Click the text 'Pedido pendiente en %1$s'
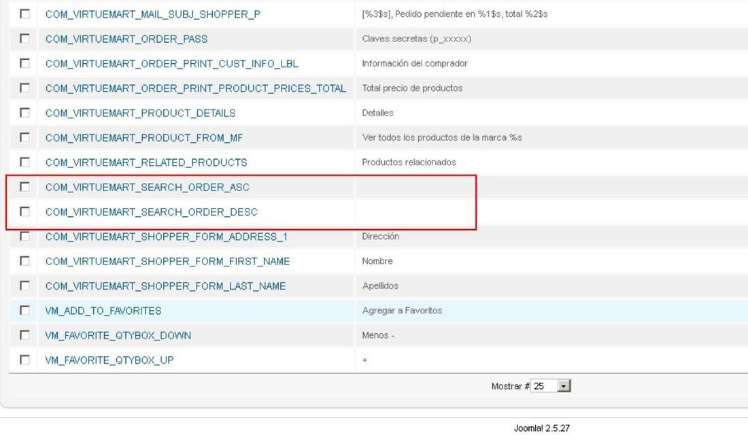 pyautogui.click(x=448, y=14)
